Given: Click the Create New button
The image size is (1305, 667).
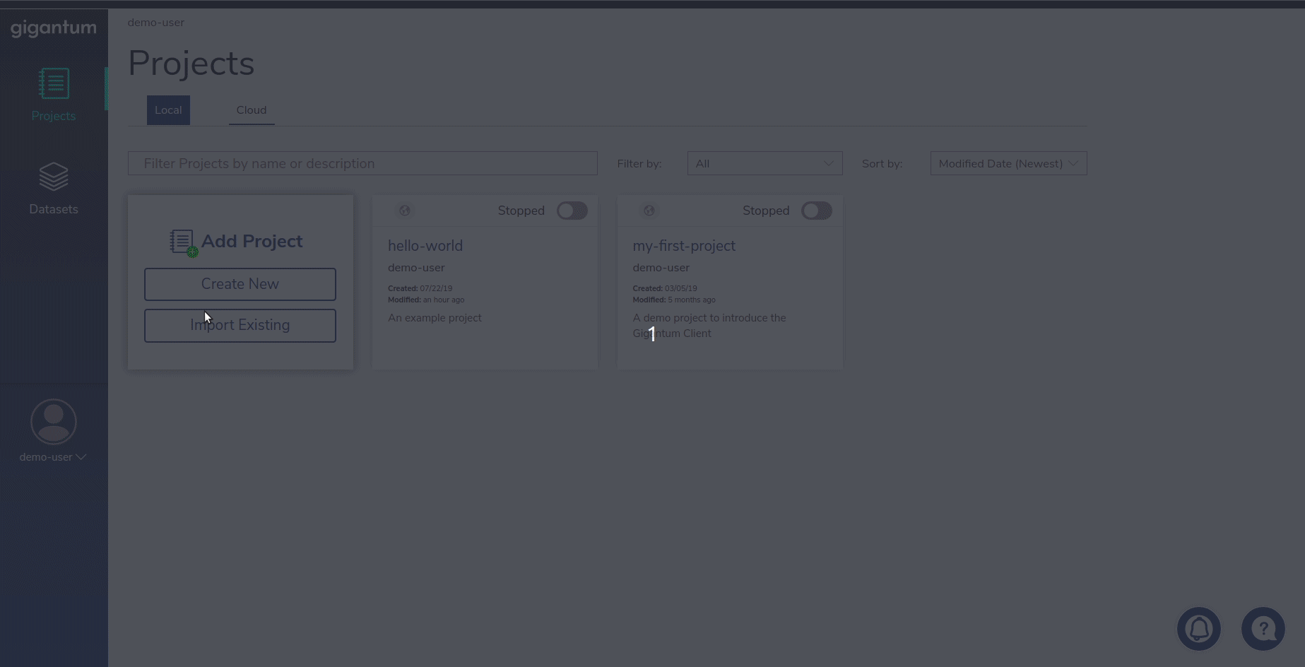Looking at the screenshot, I should pyautogui.click(x=240, y=284).
